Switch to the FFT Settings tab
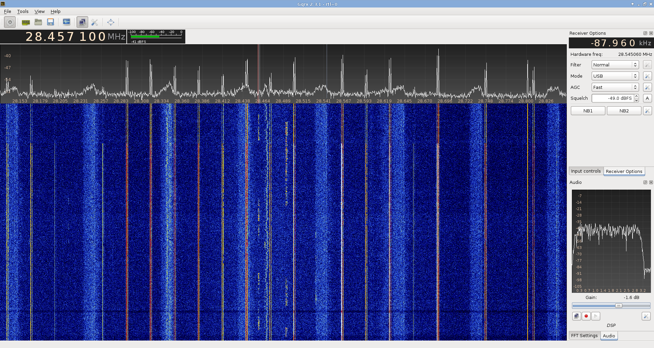The width and height of the screenshot is (654, 348). point(584,335)
